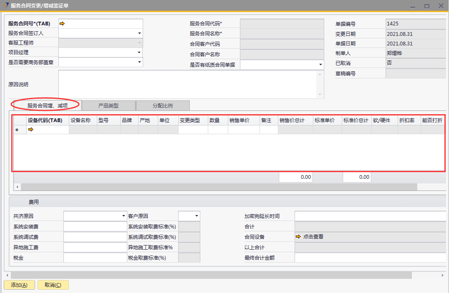Click the orange arrow beside 点击查看
The height and width of the screenshot is (293, 449).
[298, 237]
